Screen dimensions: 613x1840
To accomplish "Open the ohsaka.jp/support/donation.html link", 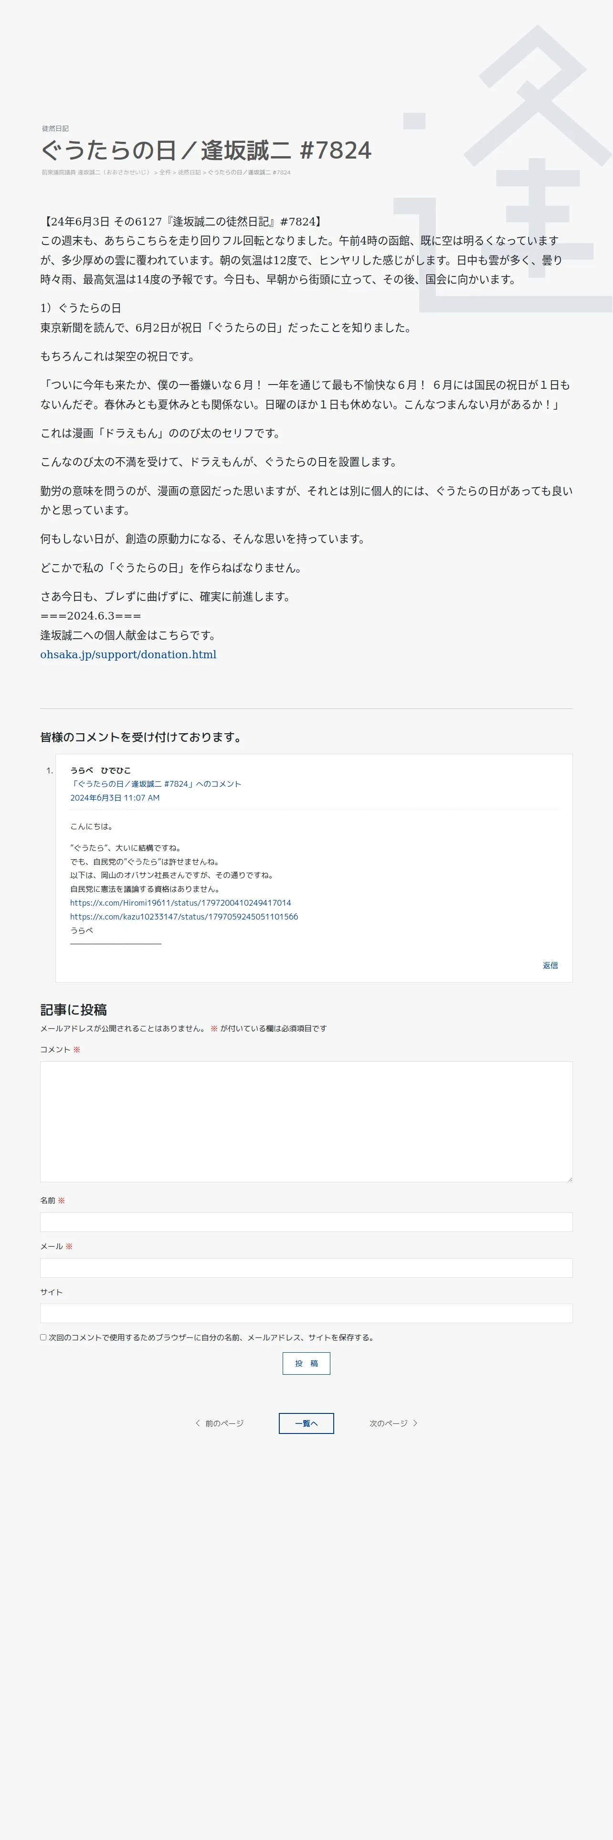I will [128, 654].
